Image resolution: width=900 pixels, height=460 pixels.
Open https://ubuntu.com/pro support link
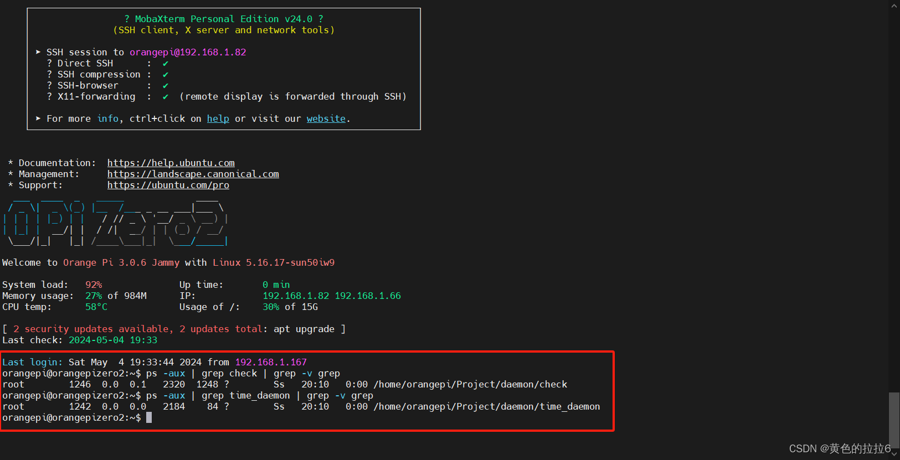168,185
